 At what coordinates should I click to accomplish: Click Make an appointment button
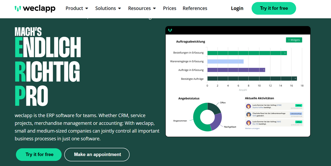(x=97, y=154)
